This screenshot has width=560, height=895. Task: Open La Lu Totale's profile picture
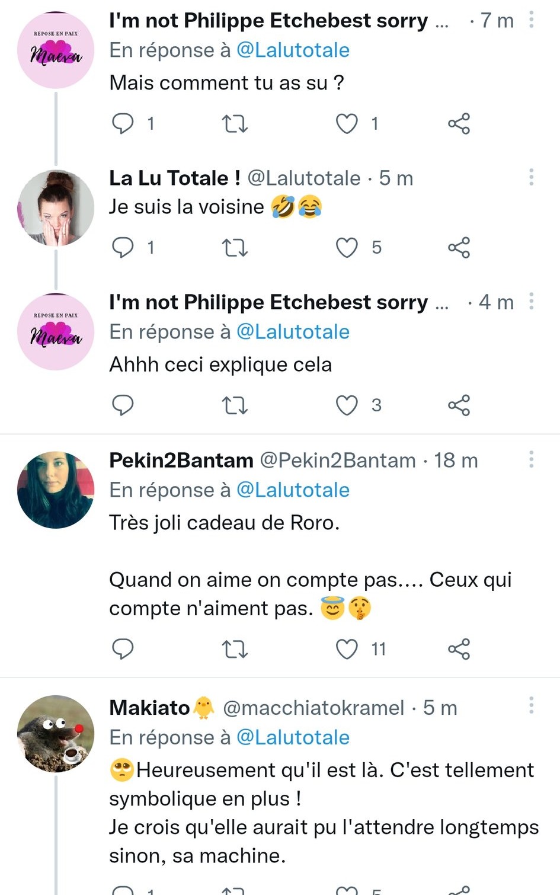pos(56,208)
